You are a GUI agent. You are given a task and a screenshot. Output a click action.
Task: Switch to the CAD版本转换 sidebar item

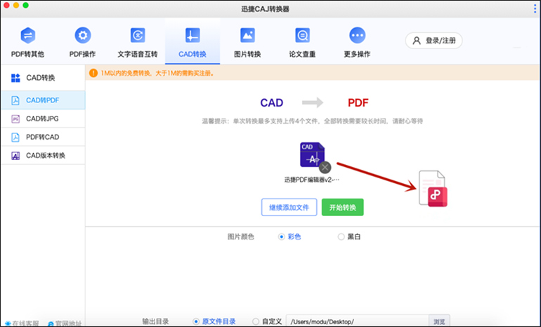(43, 155)
